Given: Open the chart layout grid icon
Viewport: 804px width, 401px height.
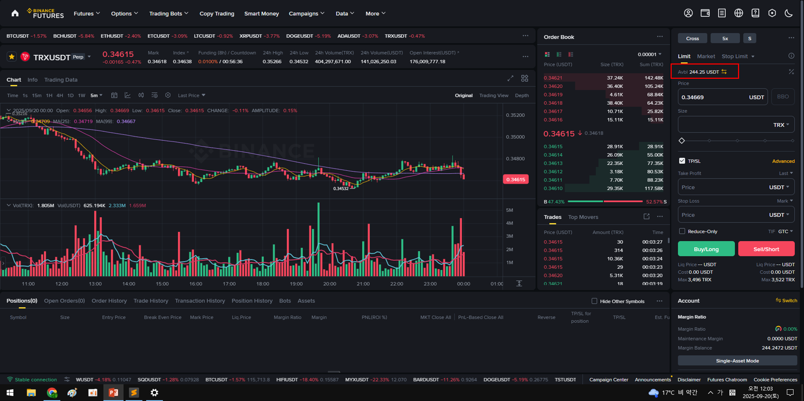Looking at the screenshot, I should tap(524, 78).
